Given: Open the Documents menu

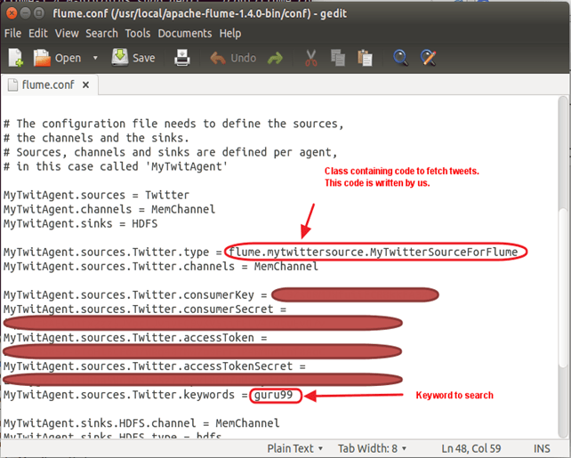Looking at the screenshot, I should [x=184, y=33].
